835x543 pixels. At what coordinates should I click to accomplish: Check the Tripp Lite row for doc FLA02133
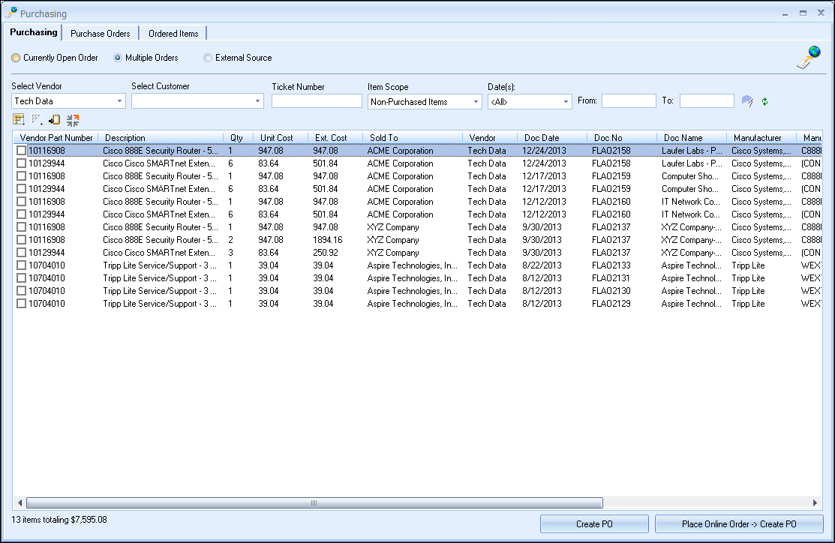pos(21,265)
